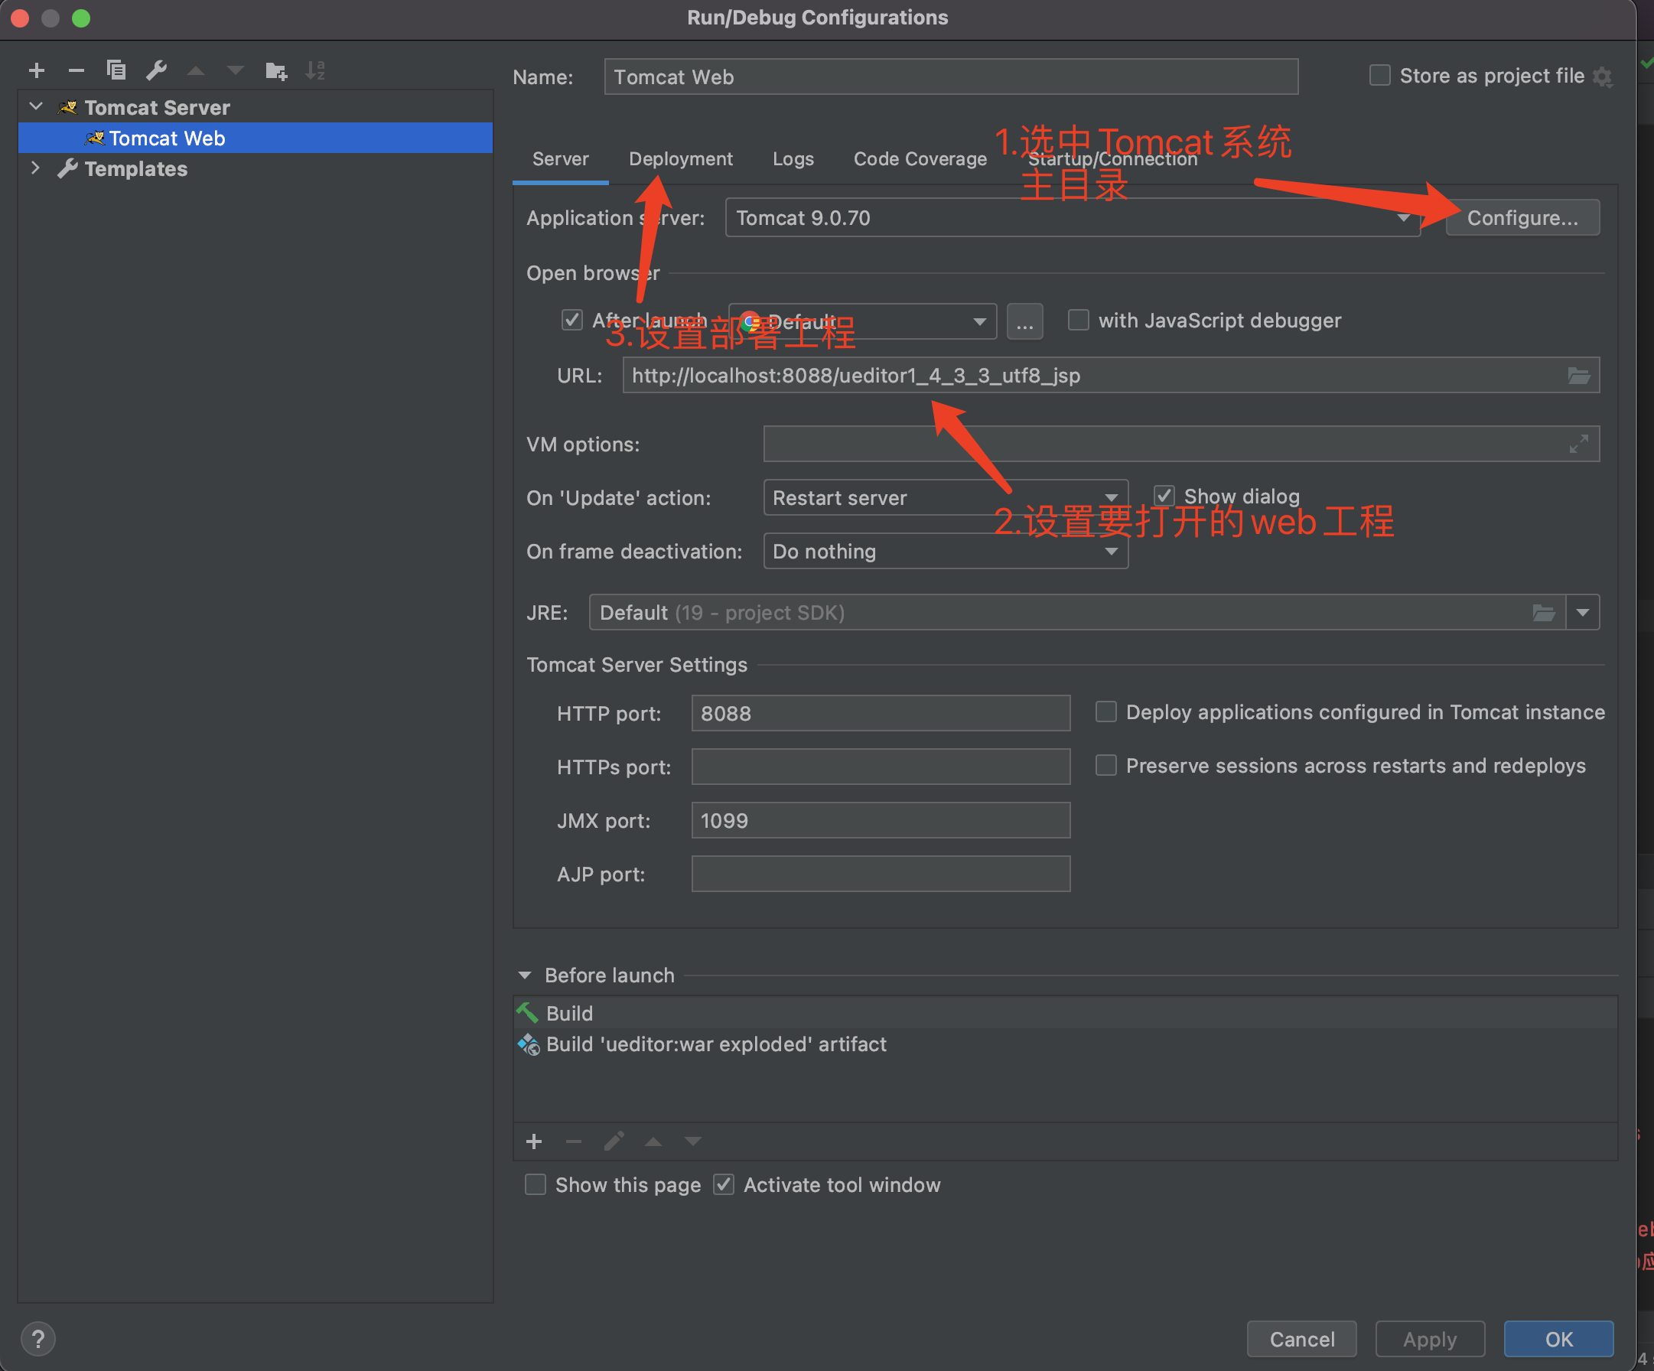Viewport: 1654px width, 1371px height.
Task: Move configuration up with toolbar arrow
Action: [x=196, y=71]
